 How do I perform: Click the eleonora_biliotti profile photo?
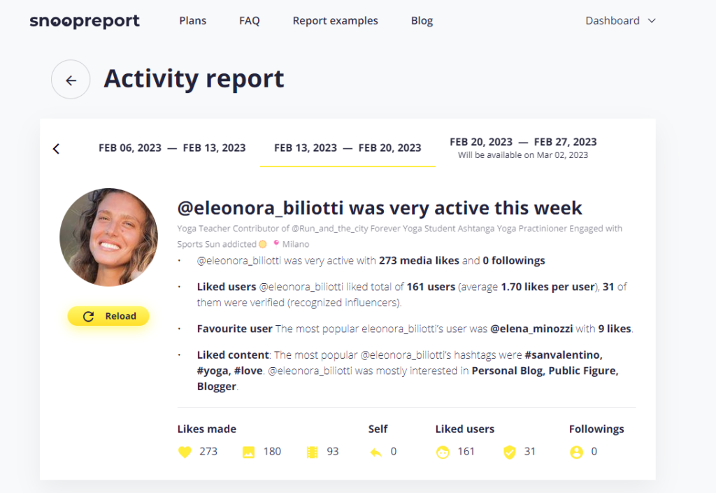tap(108, 237)
